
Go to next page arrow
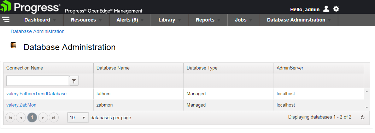coord(43,117)
